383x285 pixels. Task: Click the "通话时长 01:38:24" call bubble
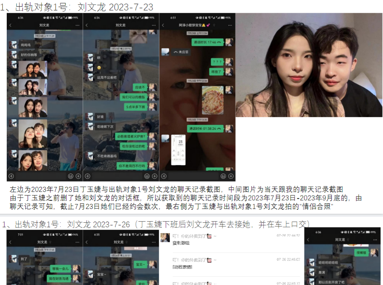tap(205, 129)
